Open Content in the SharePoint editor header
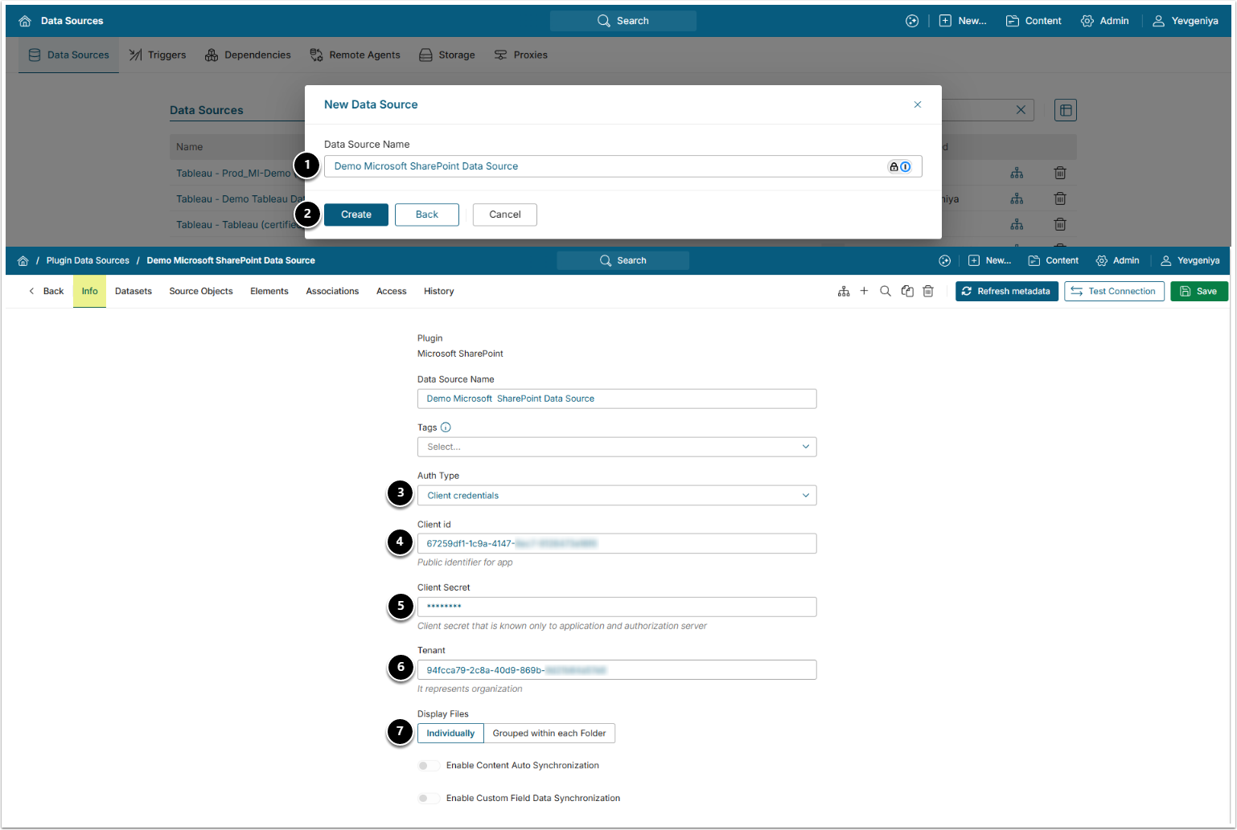 1054,260
